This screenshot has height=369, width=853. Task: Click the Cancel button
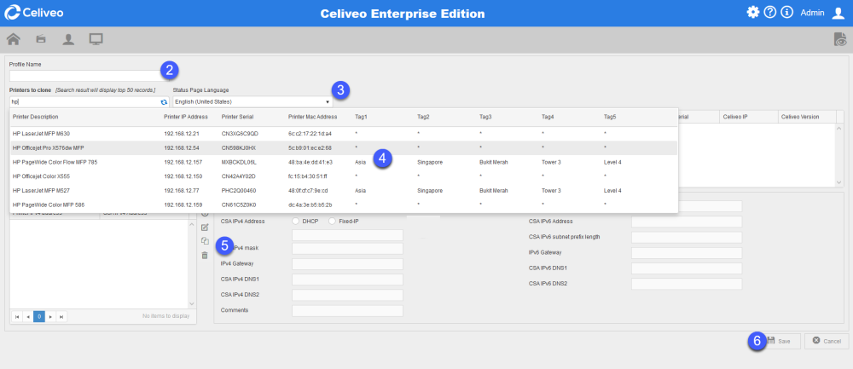click(x=827, y=341)
